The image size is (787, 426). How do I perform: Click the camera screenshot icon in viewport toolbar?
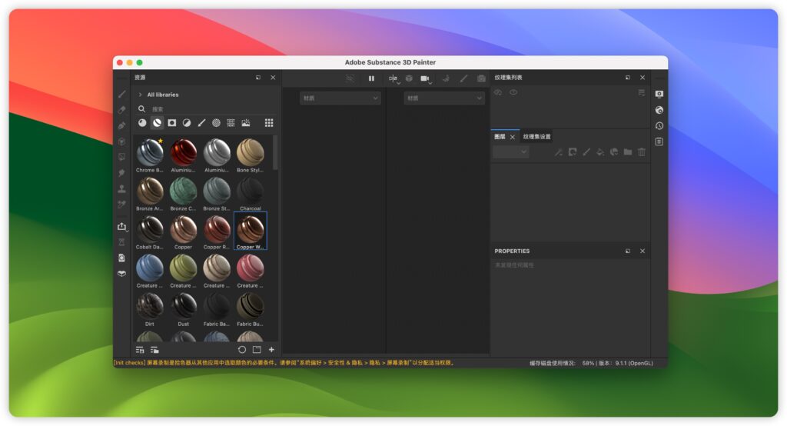pos(481,78)
